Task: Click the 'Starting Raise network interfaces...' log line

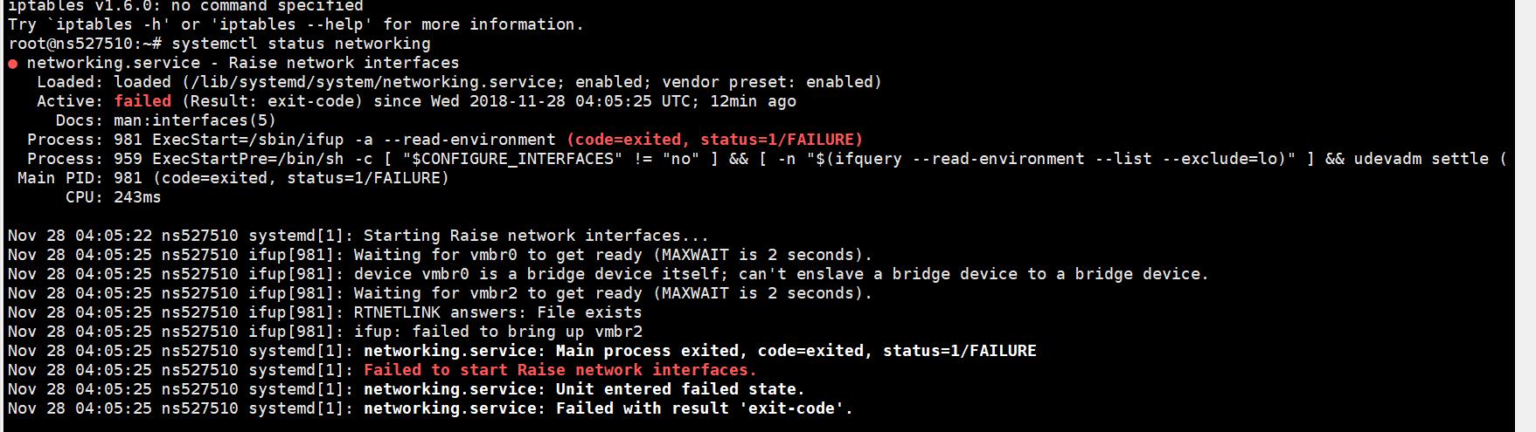Action: 535,236
